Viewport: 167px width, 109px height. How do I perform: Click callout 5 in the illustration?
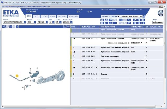[31, 85]
